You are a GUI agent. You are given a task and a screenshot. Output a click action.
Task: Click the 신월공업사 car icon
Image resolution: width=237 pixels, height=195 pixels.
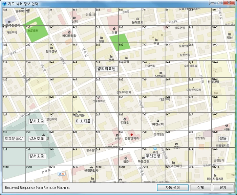(91, 167)
